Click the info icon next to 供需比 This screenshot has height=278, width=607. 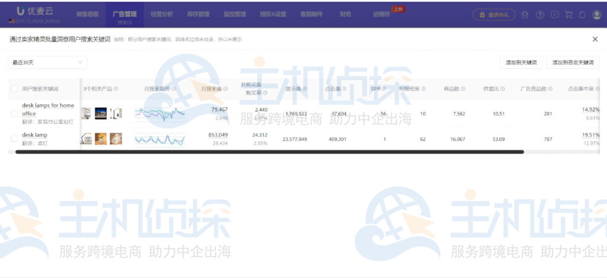point(503,89)
